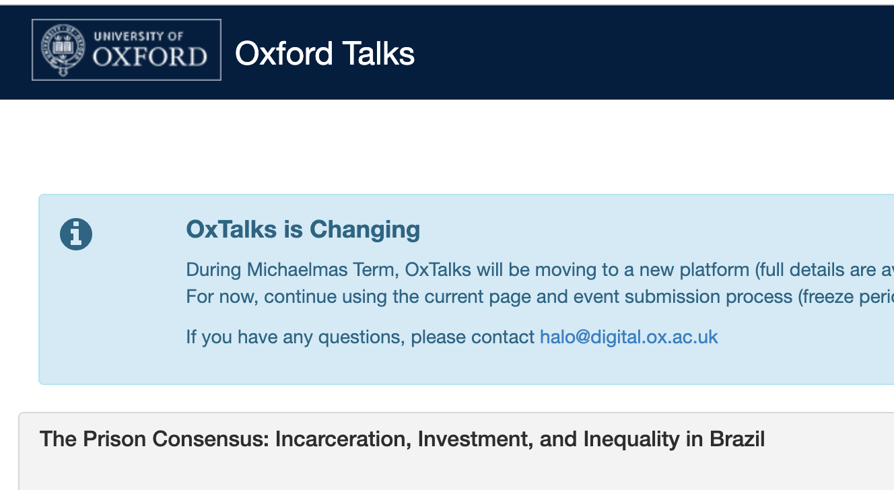The height and width of the screenshot is (490, 894).
Task: Click the University of Oxford logo
Action: [x=126, y=50]
